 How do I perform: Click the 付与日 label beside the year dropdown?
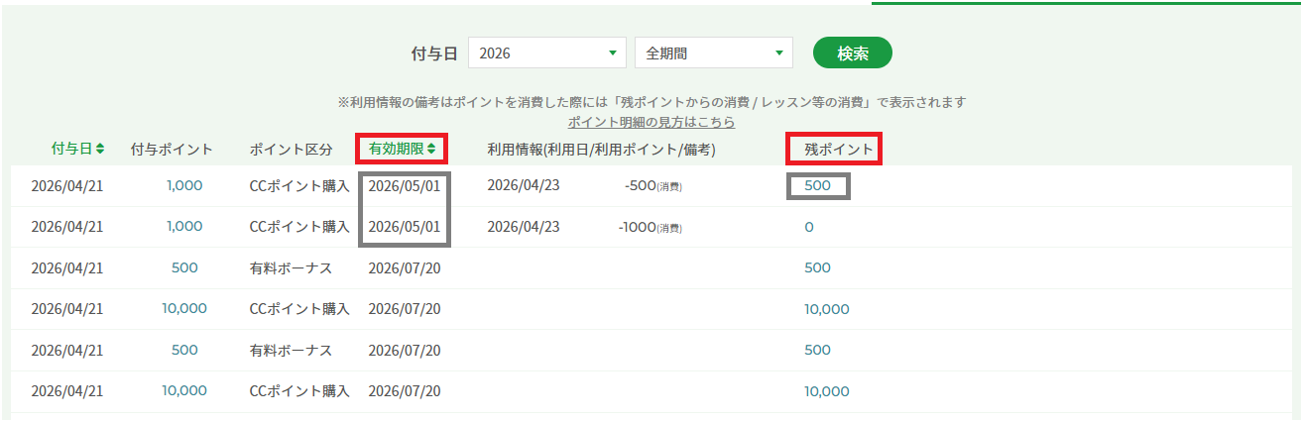[434, 53]
